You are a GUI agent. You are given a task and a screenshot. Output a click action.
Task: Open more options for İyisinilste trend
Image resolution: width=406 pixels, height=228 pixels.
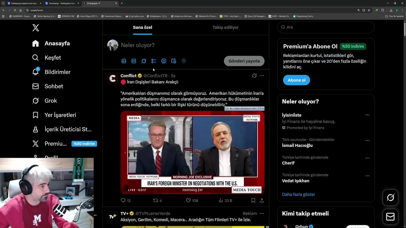(367, 115)
